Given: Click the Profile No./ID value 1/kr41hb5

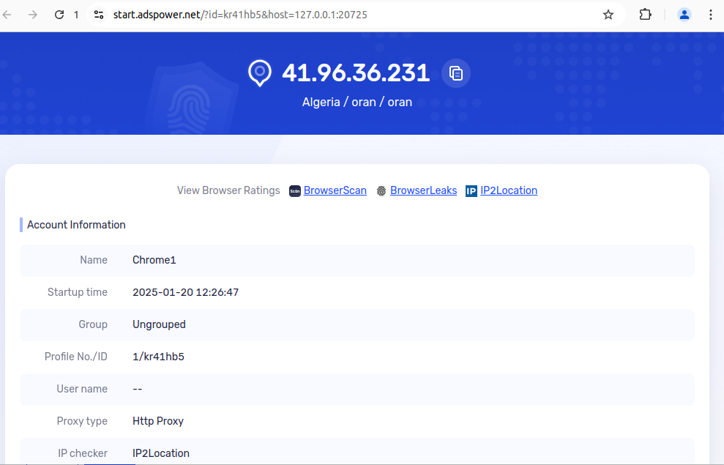Looking at the screenshot, I should coord(159,357).
